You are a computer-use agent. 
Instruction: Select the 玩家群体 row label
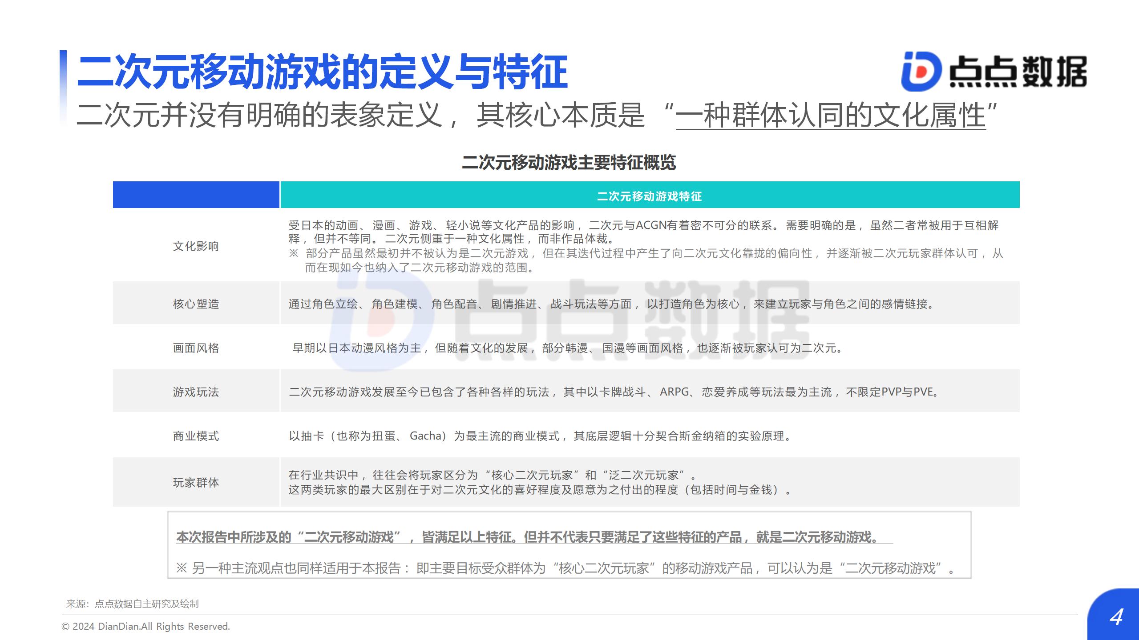point(196,483)
